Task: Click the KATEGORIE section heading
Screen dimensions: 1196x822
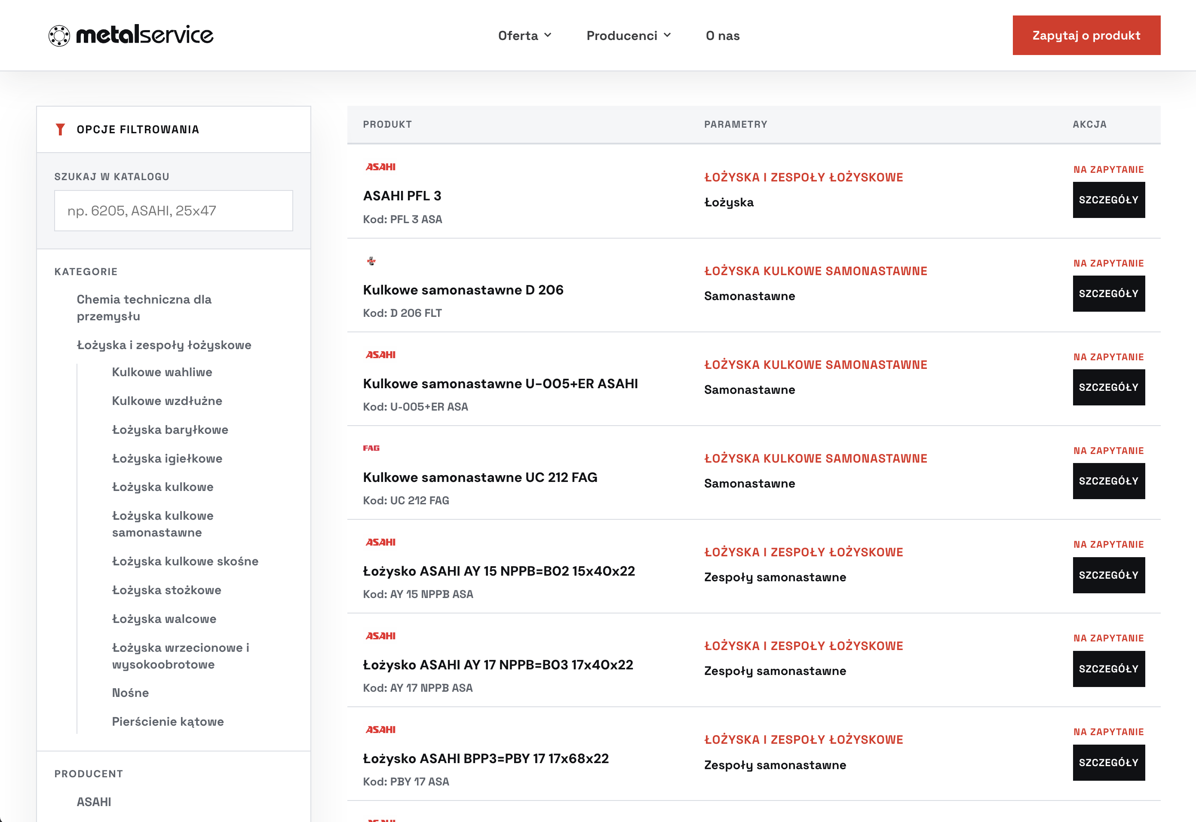Action: (x=86, y=271)
